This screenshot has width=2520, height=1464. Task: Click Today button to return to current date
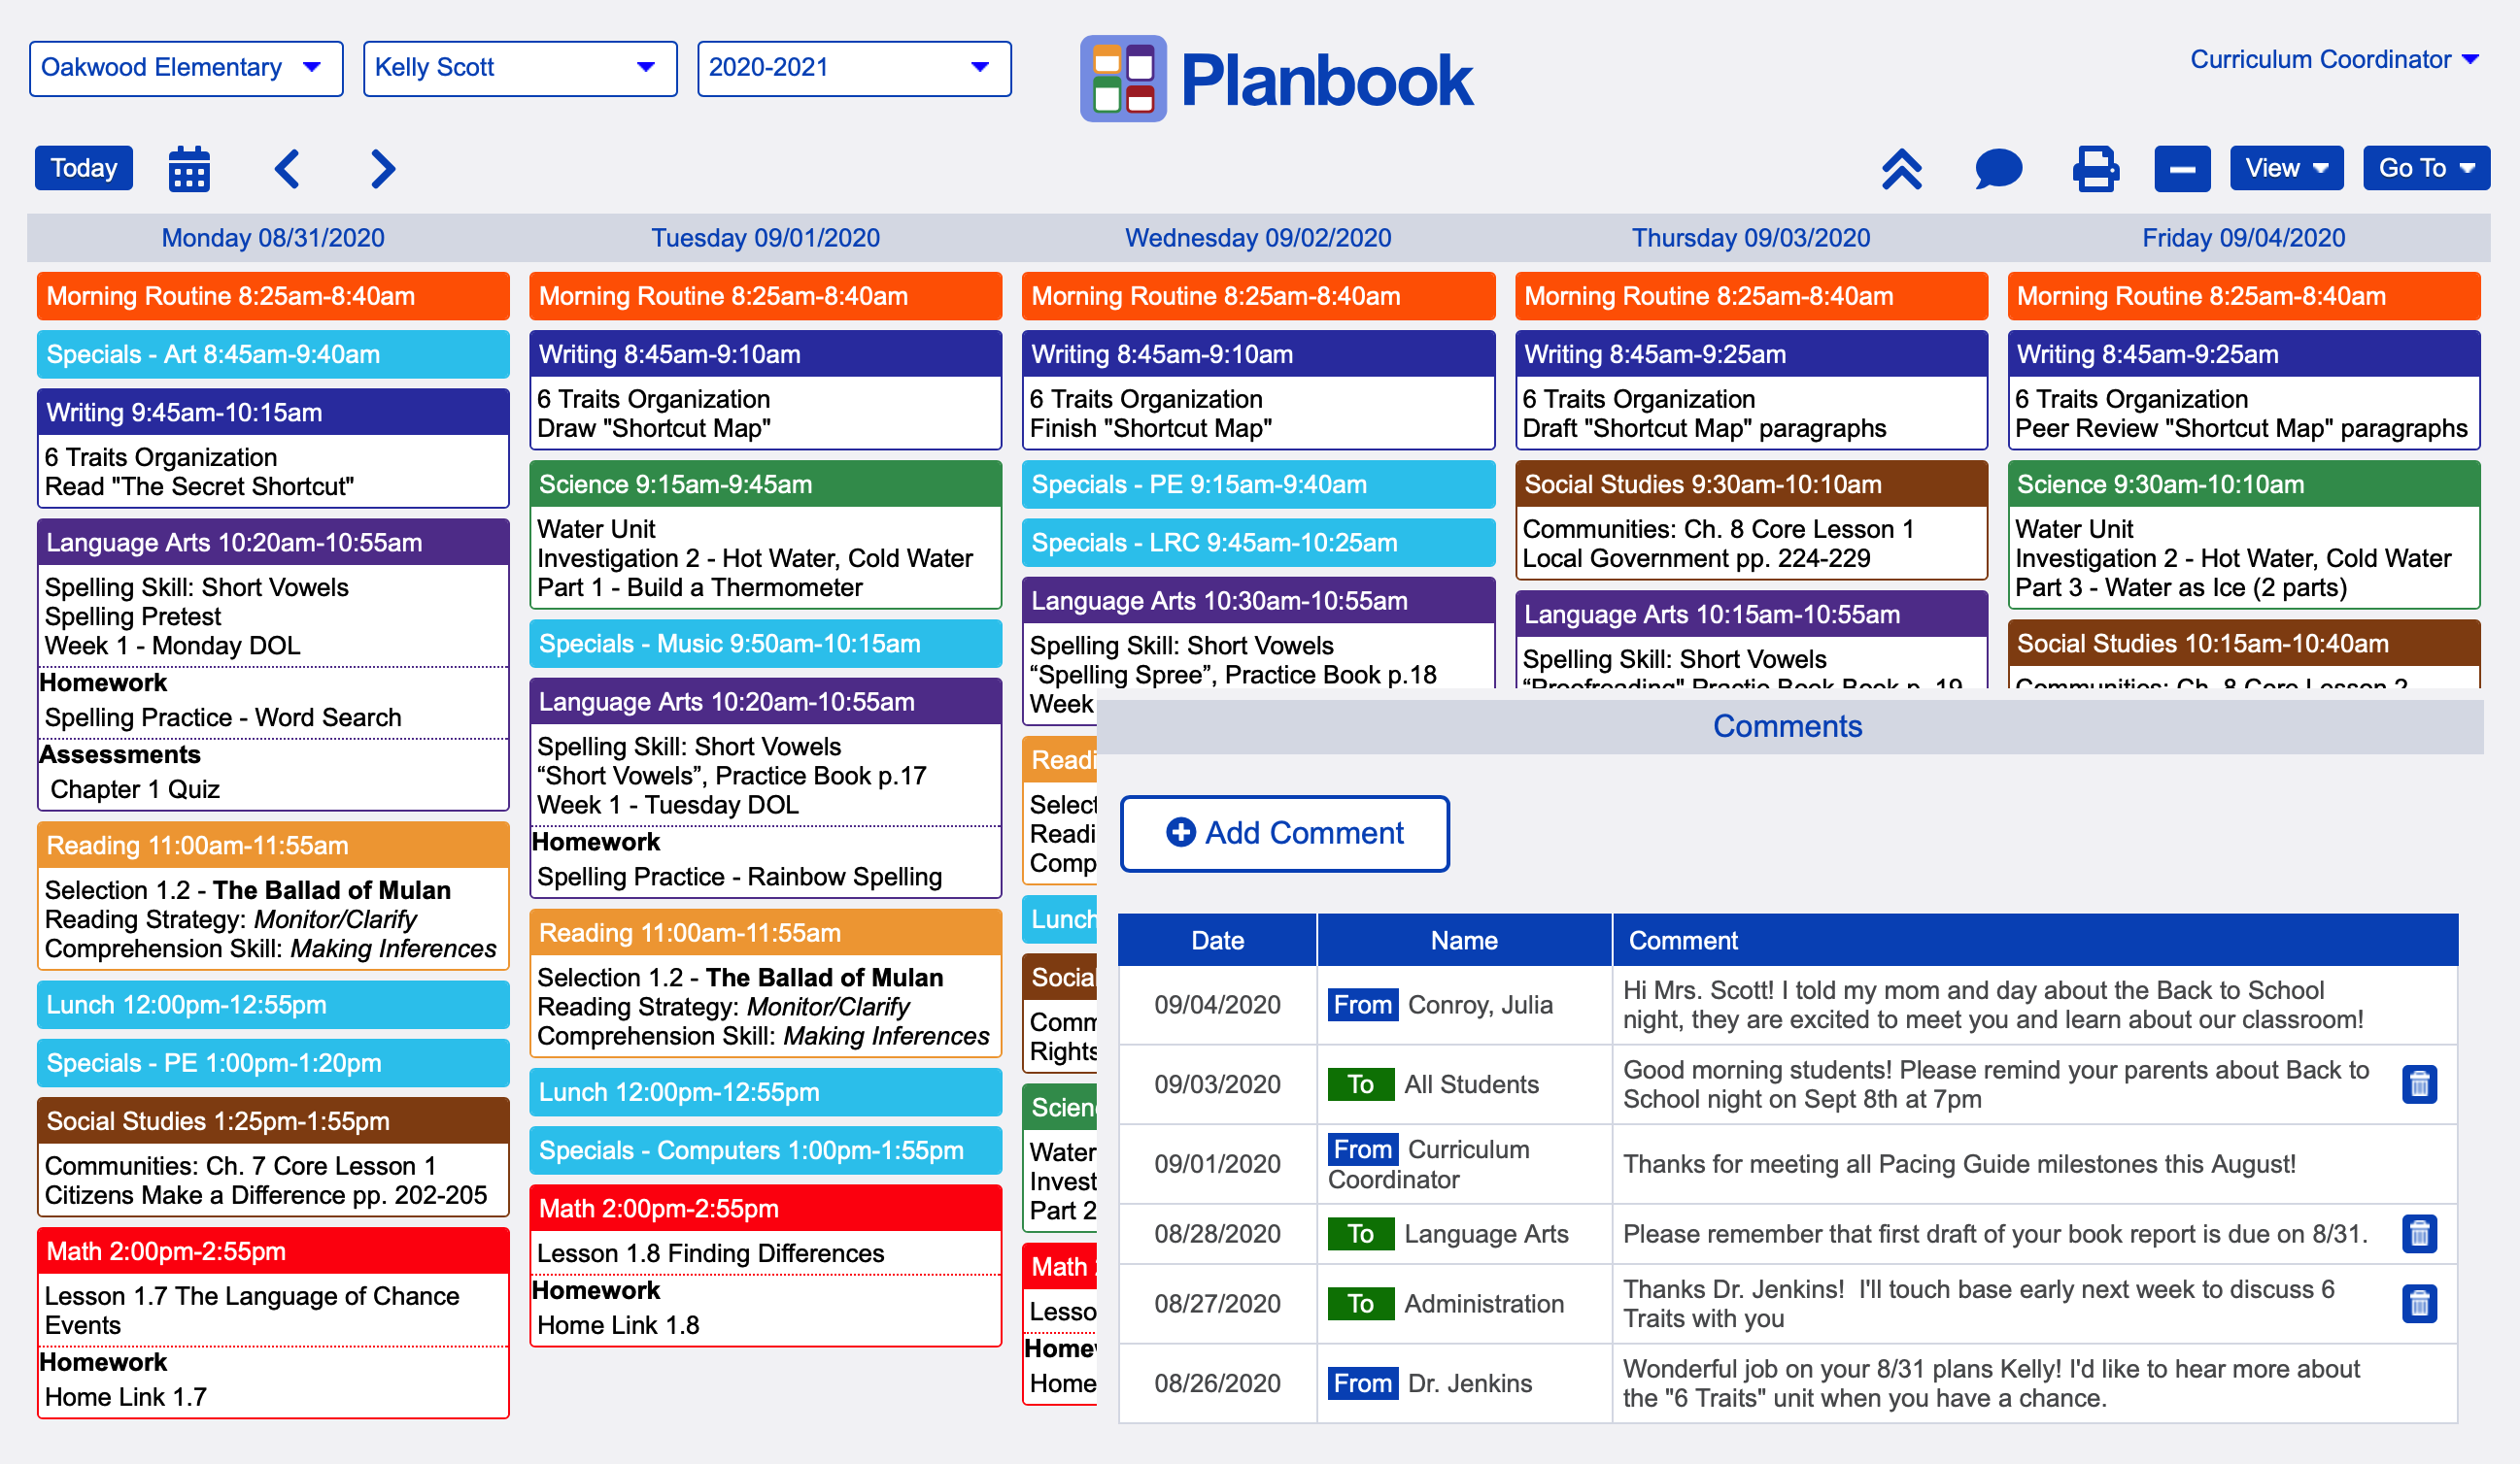pyautogui.click(x=82, y=167)
